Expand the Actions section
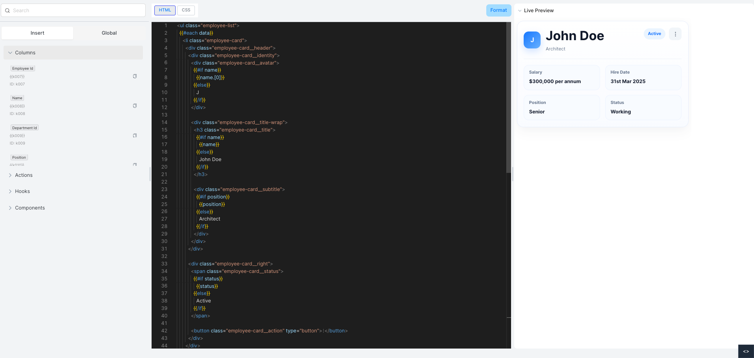The image size is (754, 358). tap(24, 175)
